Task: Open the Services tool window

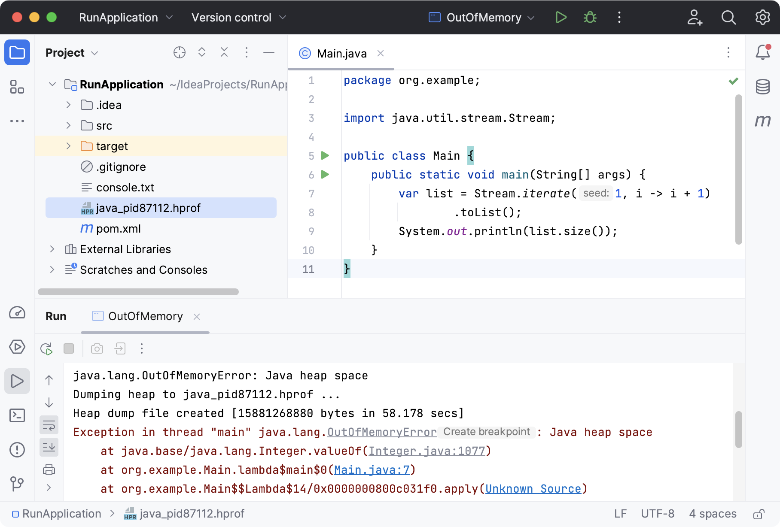Action: click(17, 347)
